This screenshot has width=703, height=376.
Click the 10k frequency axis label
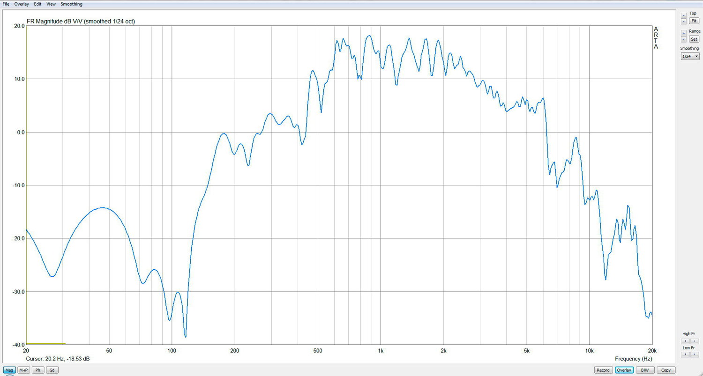coord(589,350)
